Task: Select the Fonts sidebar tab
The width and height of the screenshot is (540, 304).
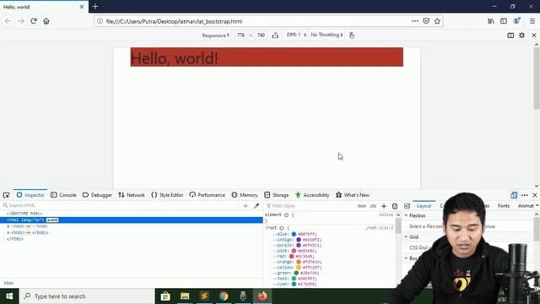Action: point(504,206)
